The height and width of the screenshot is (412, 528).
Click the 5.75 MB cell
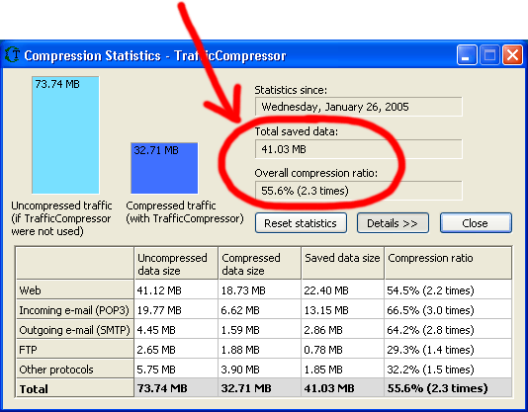[x=176, y=370]
